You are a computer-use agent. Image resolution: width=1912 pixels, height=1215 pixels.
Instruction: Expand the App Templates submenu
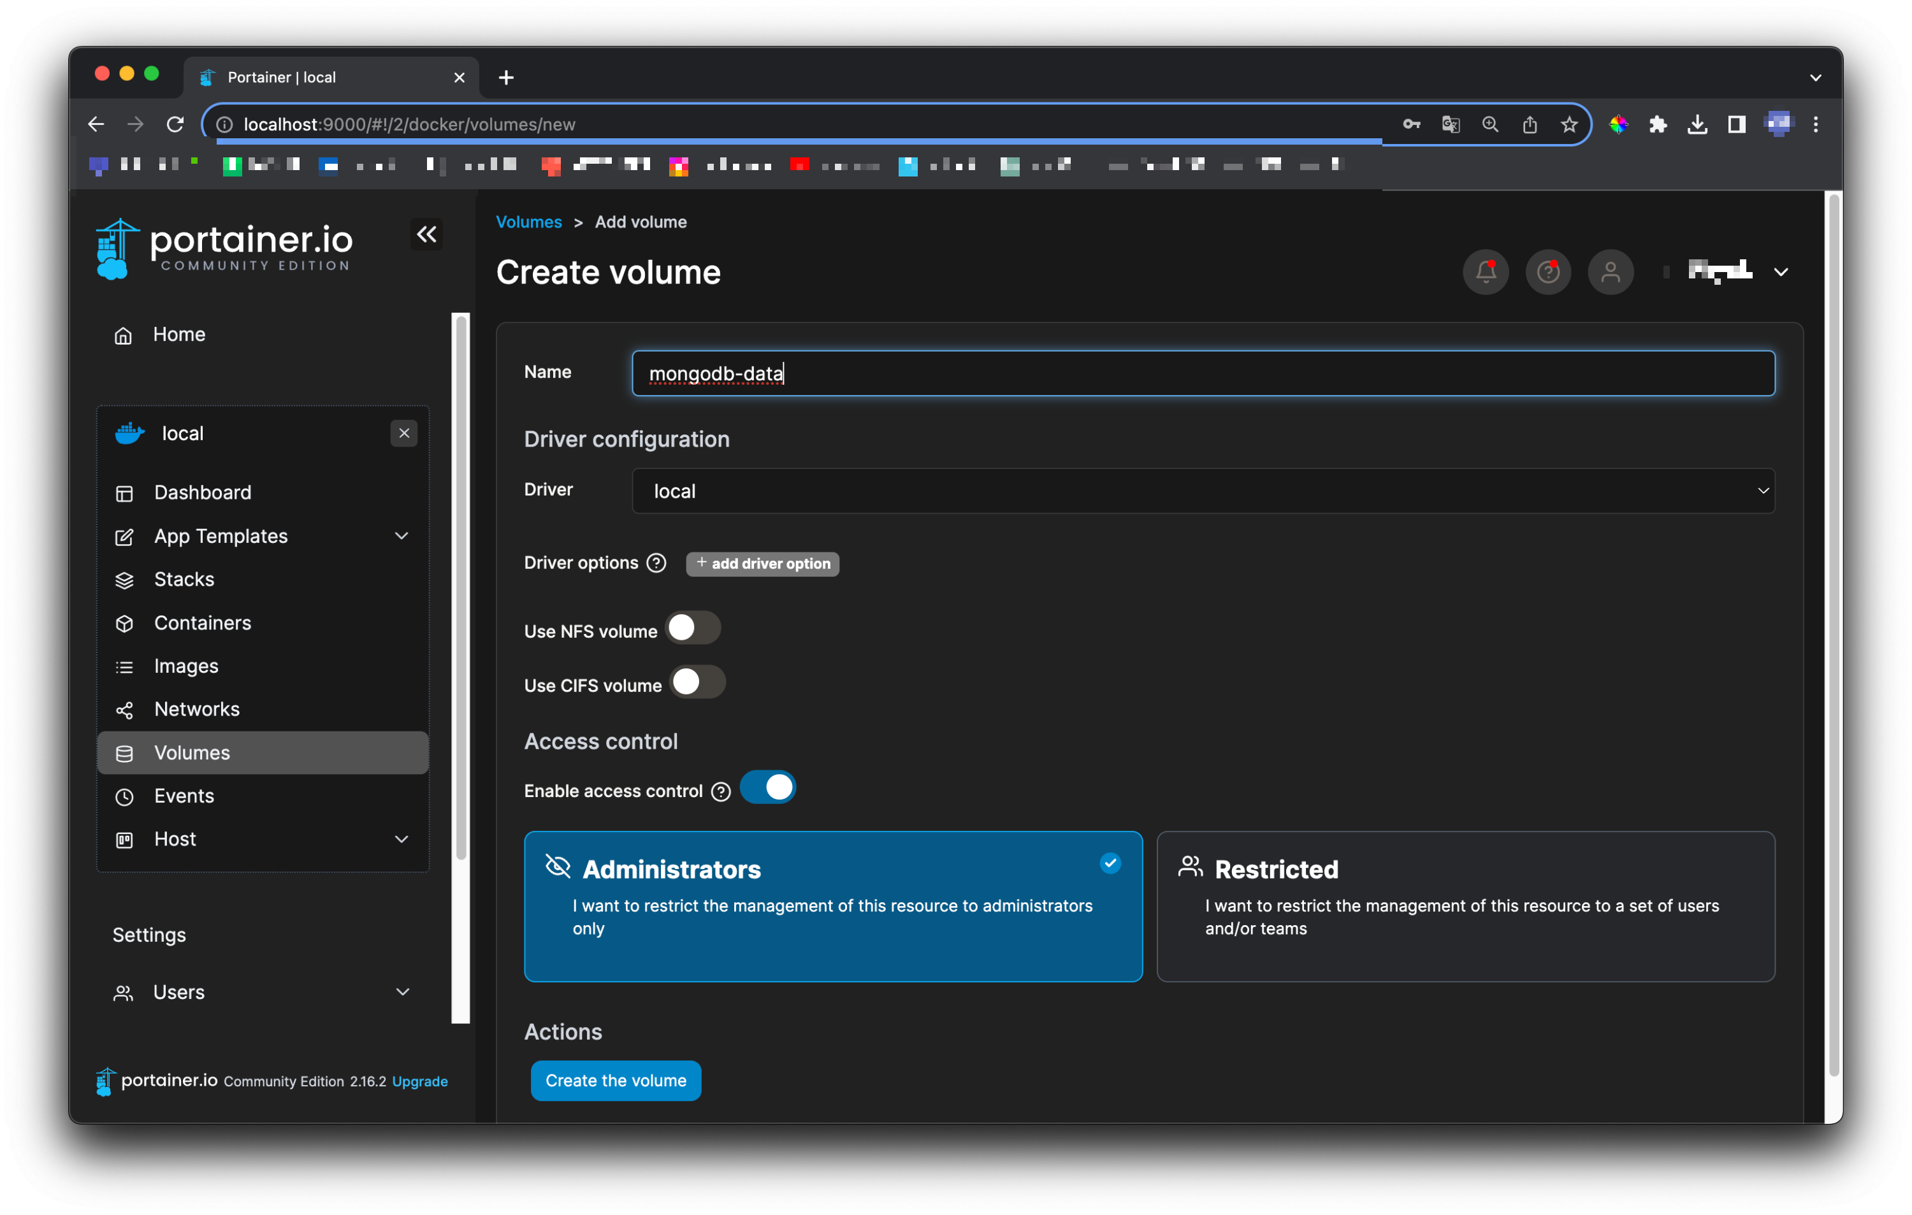pos(401,536)
